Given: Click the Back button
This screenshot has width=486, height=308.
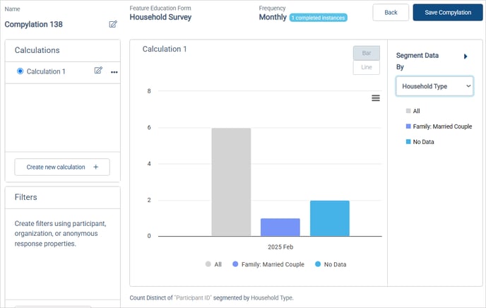Looking at the screenshot, I should pyautogui.click(x=391, y=13).
